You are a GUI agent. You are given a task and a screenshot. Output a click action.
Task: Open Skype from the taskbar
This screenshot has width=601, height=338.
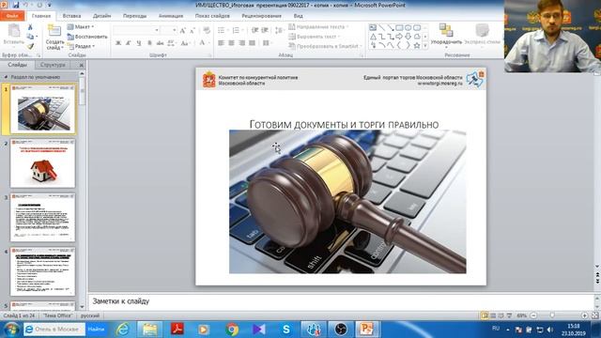pyautogui.click(x=285, y=330)
